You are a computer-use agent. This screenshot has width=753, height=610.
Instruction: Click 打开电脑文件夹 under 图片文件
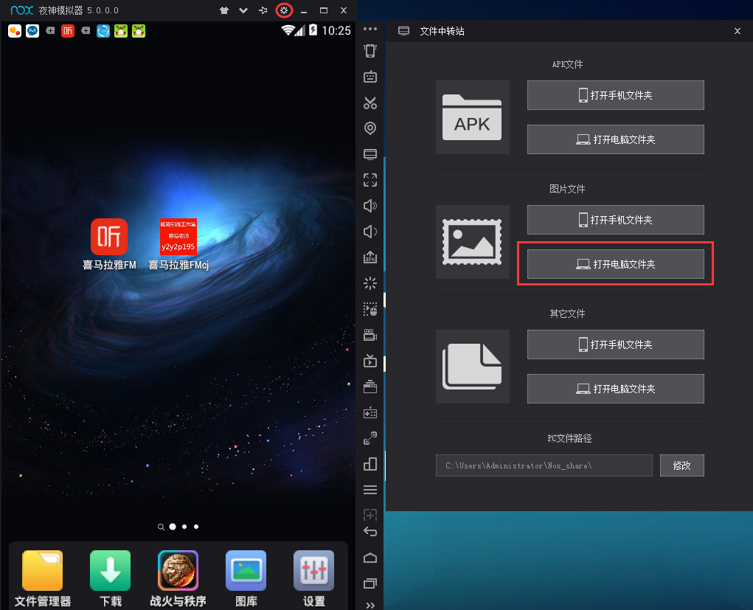coord(615,264)
